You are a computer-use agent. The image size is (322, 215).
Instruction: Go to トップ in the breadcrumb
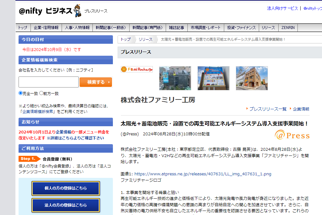126,39
